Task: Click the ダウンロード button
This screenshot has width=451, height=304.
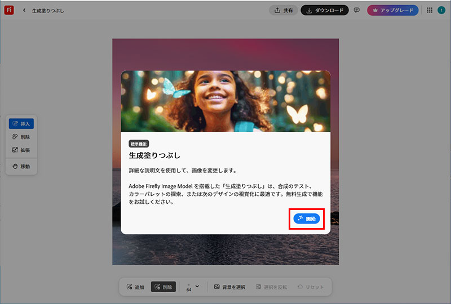Action: (x=325, y=10)
